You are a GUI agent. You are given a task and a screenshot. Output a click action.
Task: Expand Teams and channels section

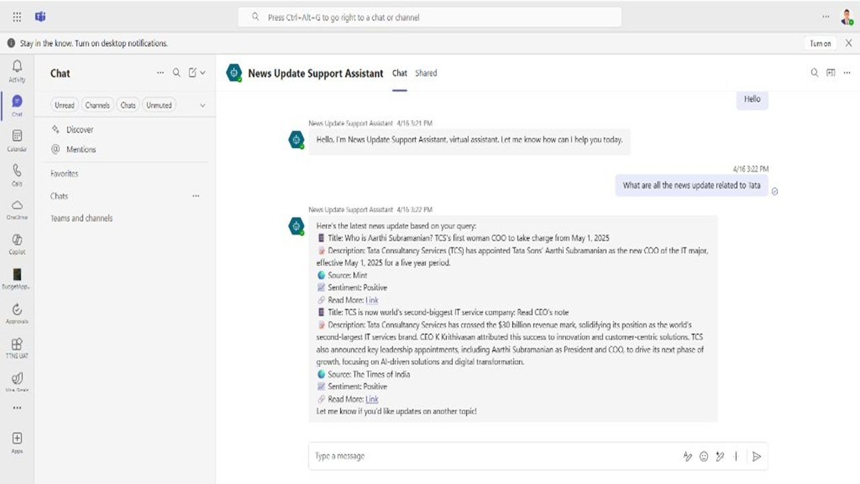point(81,218)
